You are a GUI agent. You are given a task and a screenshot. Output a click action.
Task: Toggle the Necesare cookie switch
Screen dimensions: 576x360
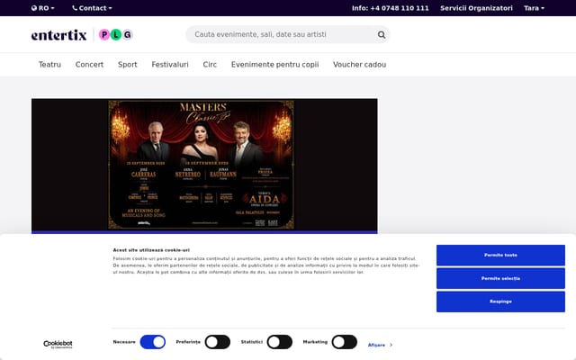[153, 342]
